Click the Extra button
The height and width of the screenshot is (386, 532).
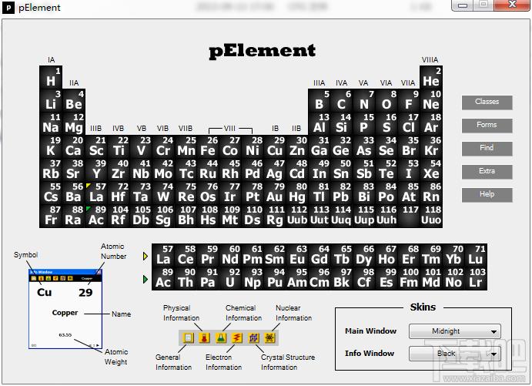tap(487, 171)
